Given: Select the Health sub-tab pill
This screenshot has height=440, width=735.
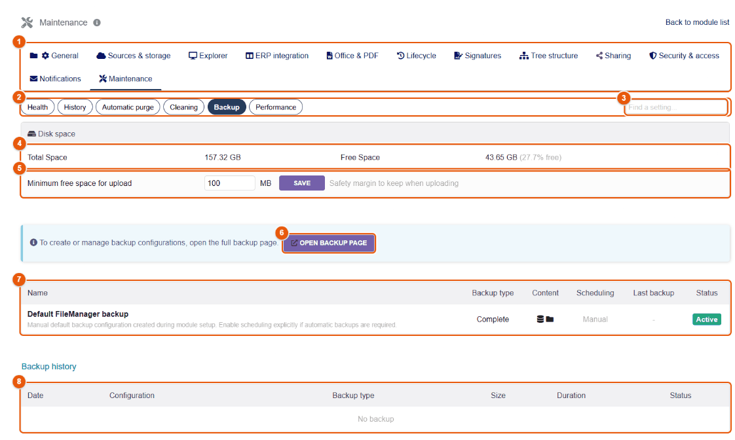Looking at the screenshot, I should click(x=37, y=107).
